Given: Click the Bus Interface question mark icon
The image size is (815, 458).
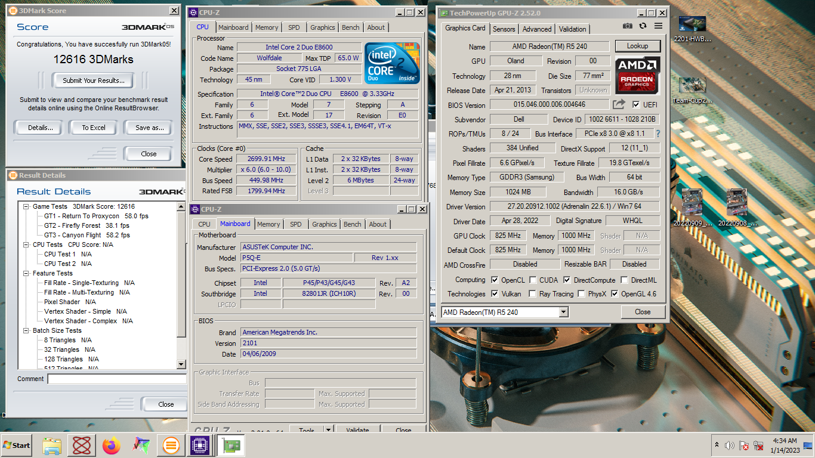Looking at the screenshot, I should click(x=658, y=134).
